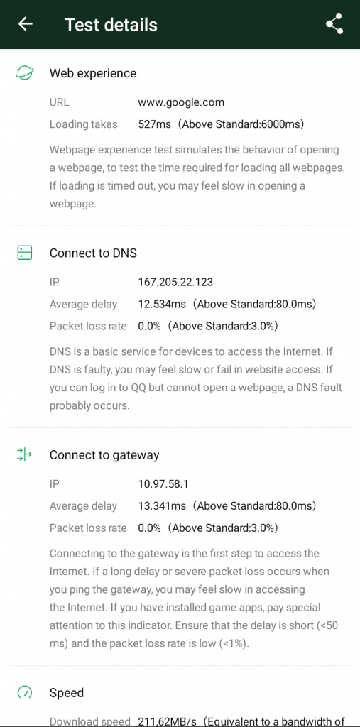Tap the Connect to DNS server icon

(25, 253)
